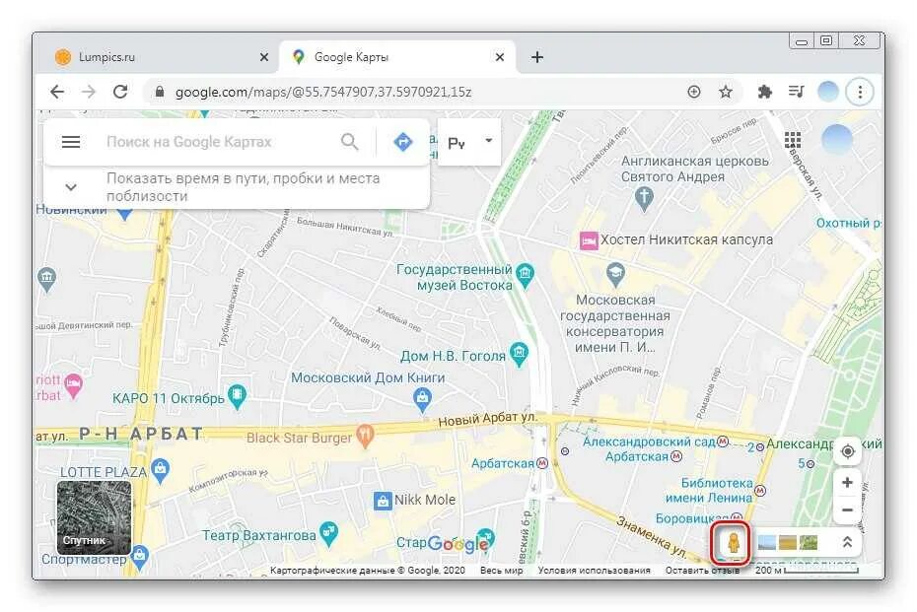Click the Оставить отзыв link
This screenshot has height=612, width=917.
tap(702, 570)
